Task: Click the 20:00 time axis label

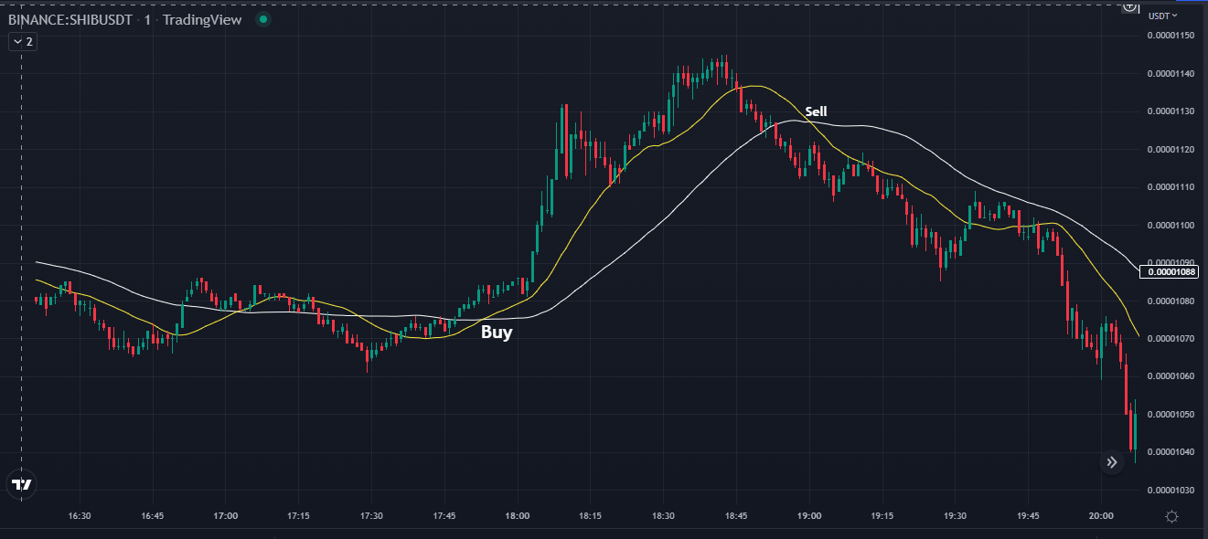Action: (1101, 516)
